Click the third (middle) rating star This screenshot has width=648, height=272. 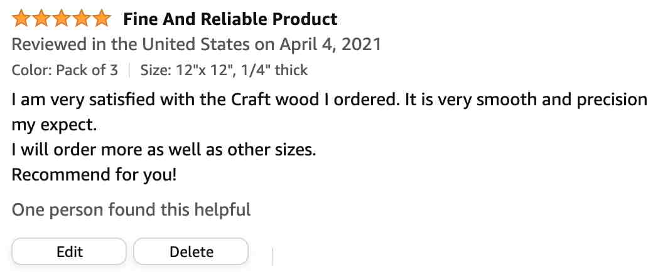[x=61, y=19]
